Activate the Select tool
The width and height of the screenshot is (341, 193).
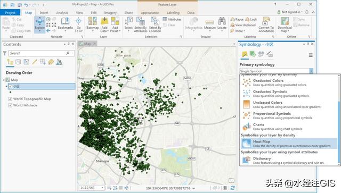[128, 24]
